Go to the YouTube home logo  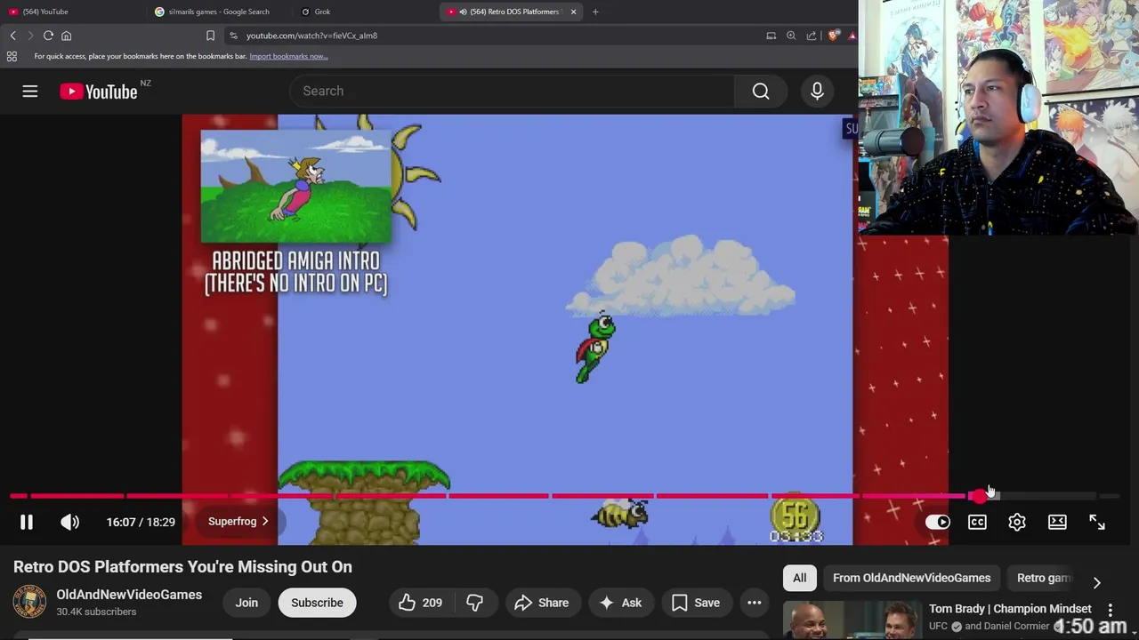pos(99,92)
